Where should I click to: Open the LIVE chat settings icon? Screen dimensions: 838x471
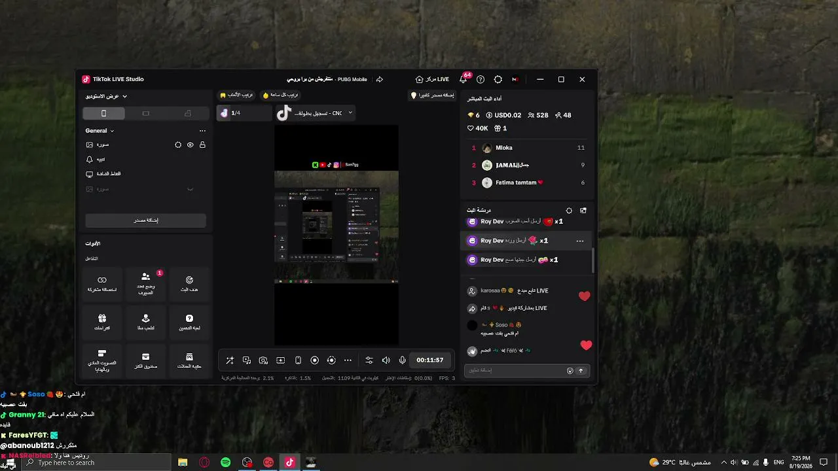point(569,211)
